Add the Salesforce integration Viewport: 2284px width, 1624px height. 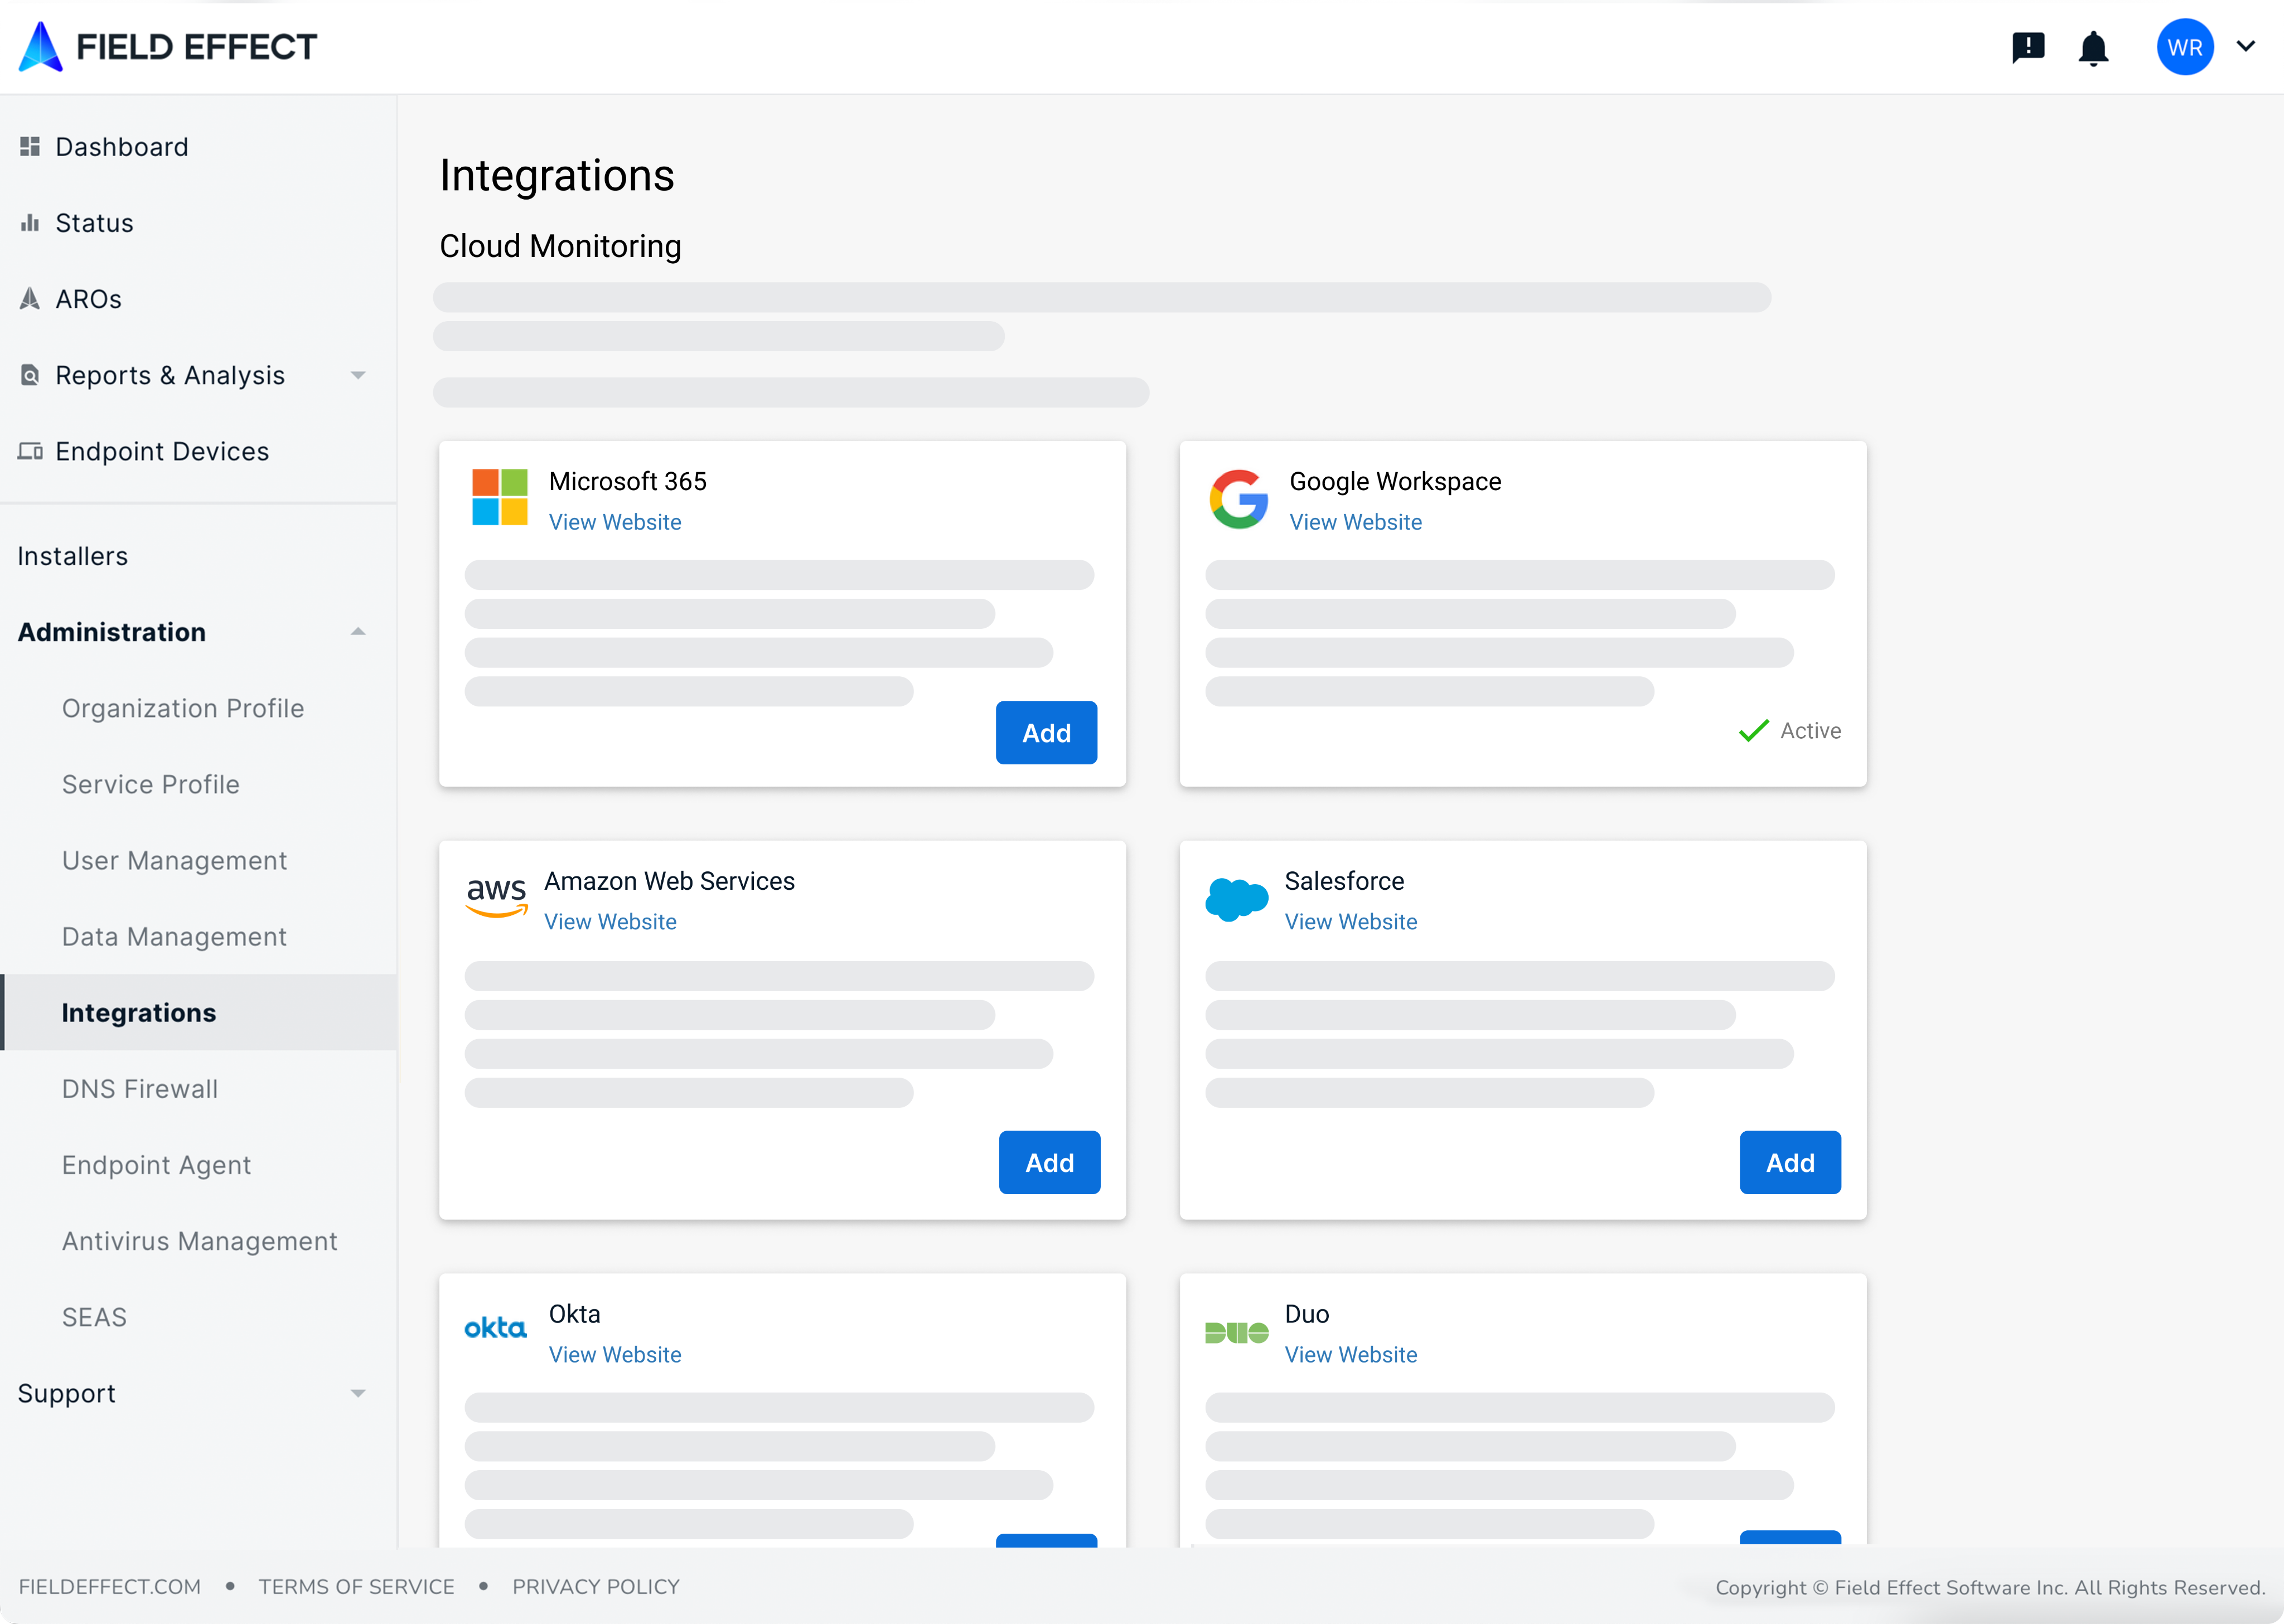click(1789, 1163)
